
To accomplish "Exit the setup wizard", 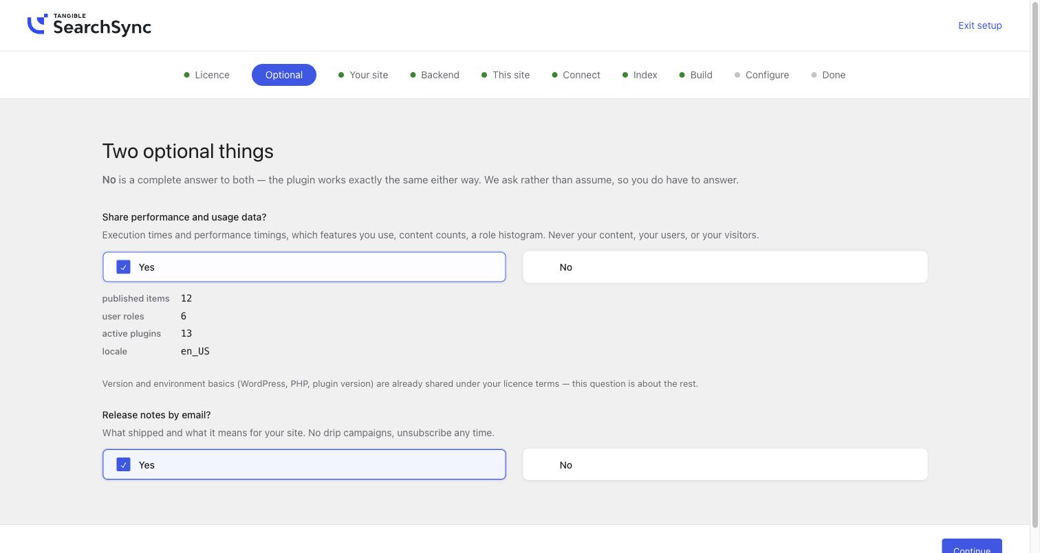I will (x=979, y=25).
